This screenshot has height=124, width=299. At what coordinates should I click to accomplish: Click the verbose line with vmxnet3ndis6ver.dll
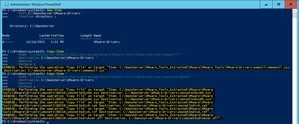112,118
